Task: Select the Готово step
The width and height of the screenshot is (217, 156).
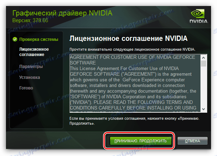Action: [26, 88]
